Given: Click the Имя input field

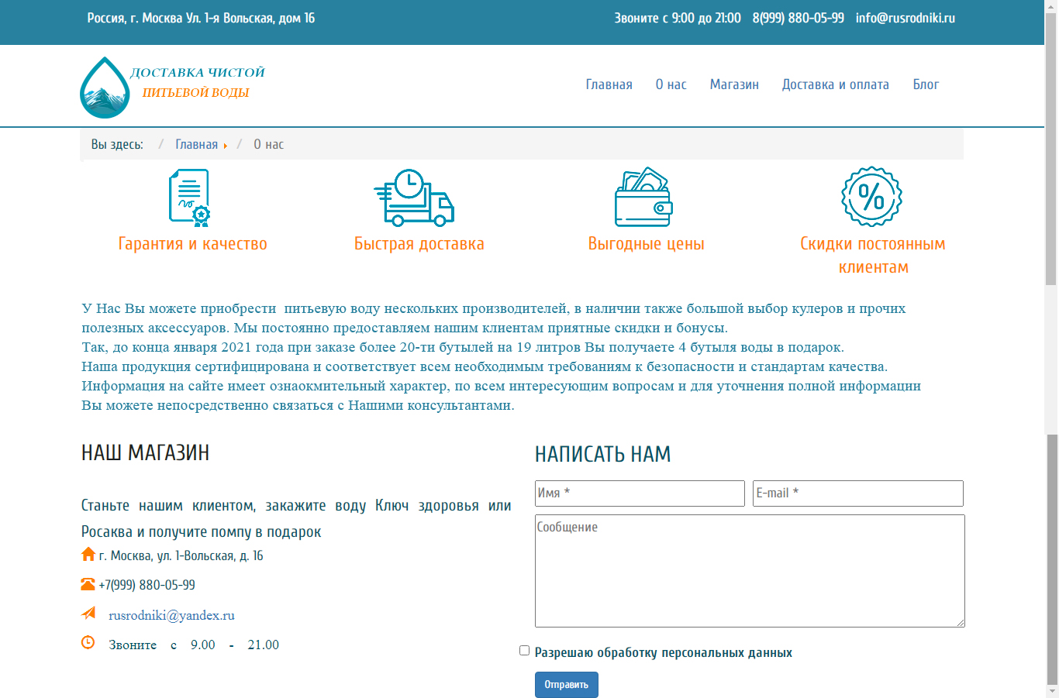Looking at the screenshot, I should [640, 493].
